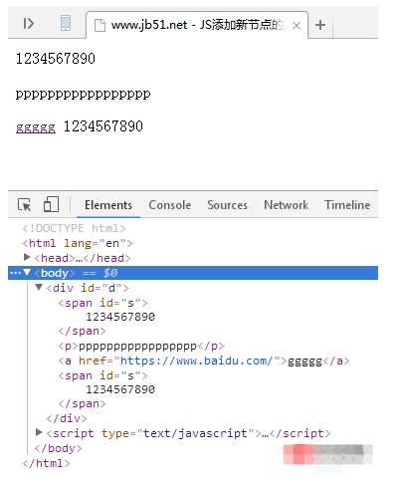This screenshot has height=479, width=401.
Task: Select the closing html tag
Action: [46, 463]
